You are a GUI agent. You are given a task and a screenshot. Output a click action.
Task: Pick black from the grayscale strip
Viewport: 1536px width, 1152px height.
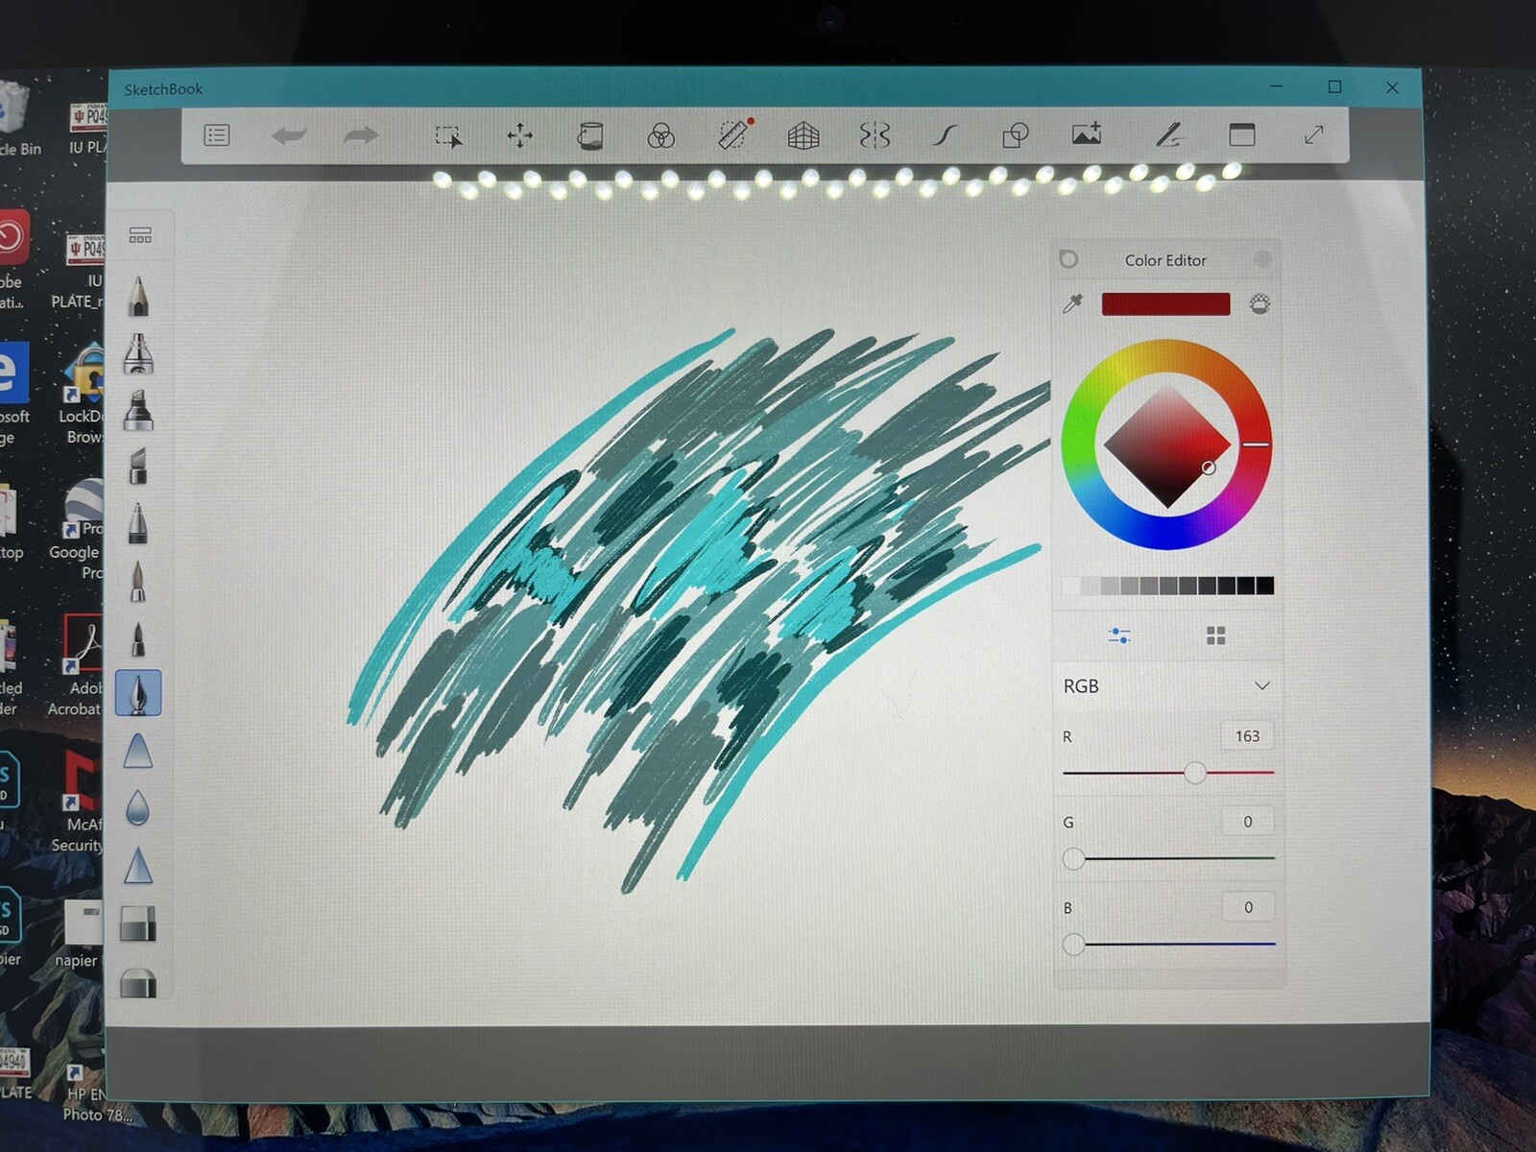[x=1265, y=586]
